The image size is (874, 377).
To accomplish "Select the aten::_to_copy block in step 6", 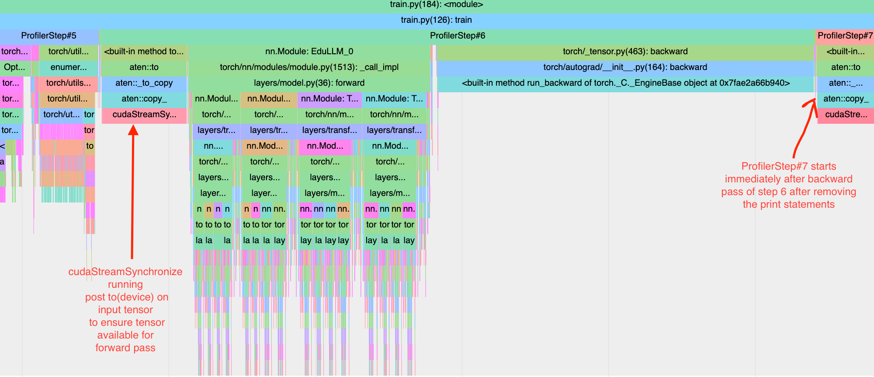I will pyautogui.click(x=144, y=83).
